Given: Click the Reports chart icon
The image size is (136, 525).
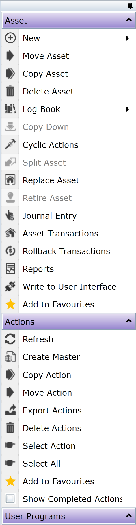Looking at the screenshot, I should pyautogui.click(x=10, y=269).
